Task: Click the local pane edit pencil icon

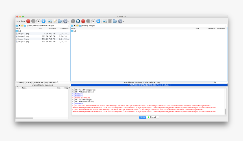Action: point(55,21)
